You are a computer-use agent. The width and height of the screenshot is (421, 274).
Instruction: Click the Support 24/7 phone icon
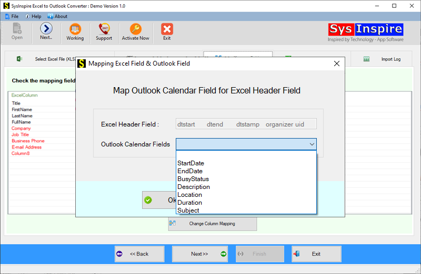click(x=104, y=29)
